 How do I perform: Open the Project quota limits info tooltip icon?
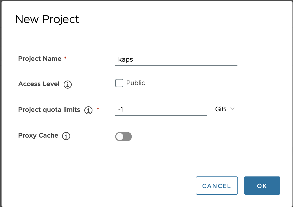coord(88,110)
